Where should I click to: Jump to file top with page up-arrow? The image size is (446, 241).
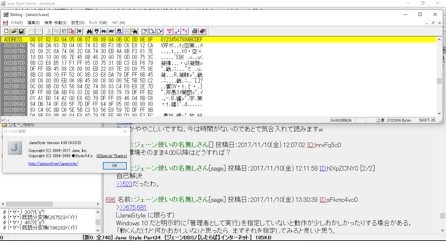click(x=144, y=31)
